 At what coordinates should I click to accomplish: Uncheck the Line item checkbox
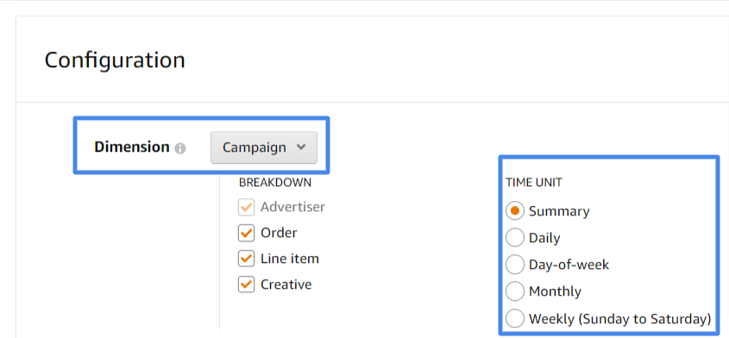246,259
